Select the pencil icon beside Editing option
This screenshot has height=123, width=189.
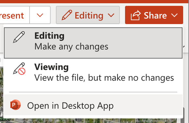click(x=19, y=37)
